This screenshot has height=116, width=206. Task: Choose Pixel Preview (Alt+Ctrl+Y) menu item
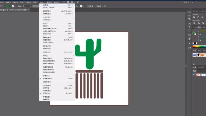(57, 14)
